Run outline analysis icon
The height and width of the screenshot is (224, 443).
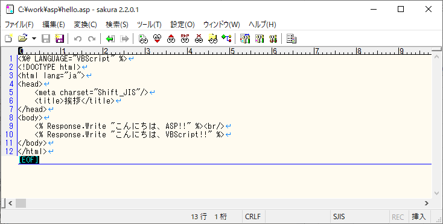[x=226, y=38]
